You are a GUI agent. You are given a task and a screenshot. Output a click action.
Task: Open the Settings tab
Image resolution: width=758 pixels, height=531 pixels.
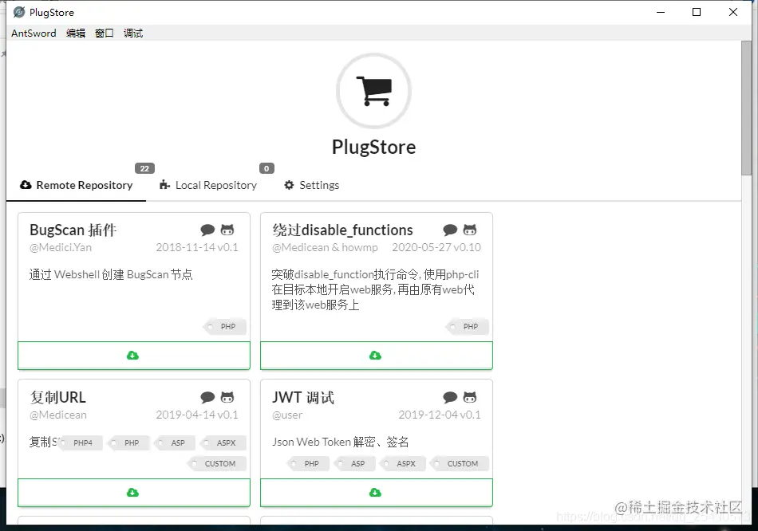coord(311,185)
